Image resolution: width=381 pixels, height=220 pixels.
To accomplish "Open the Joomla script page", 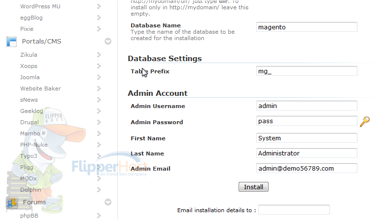I will coord(29,77).
